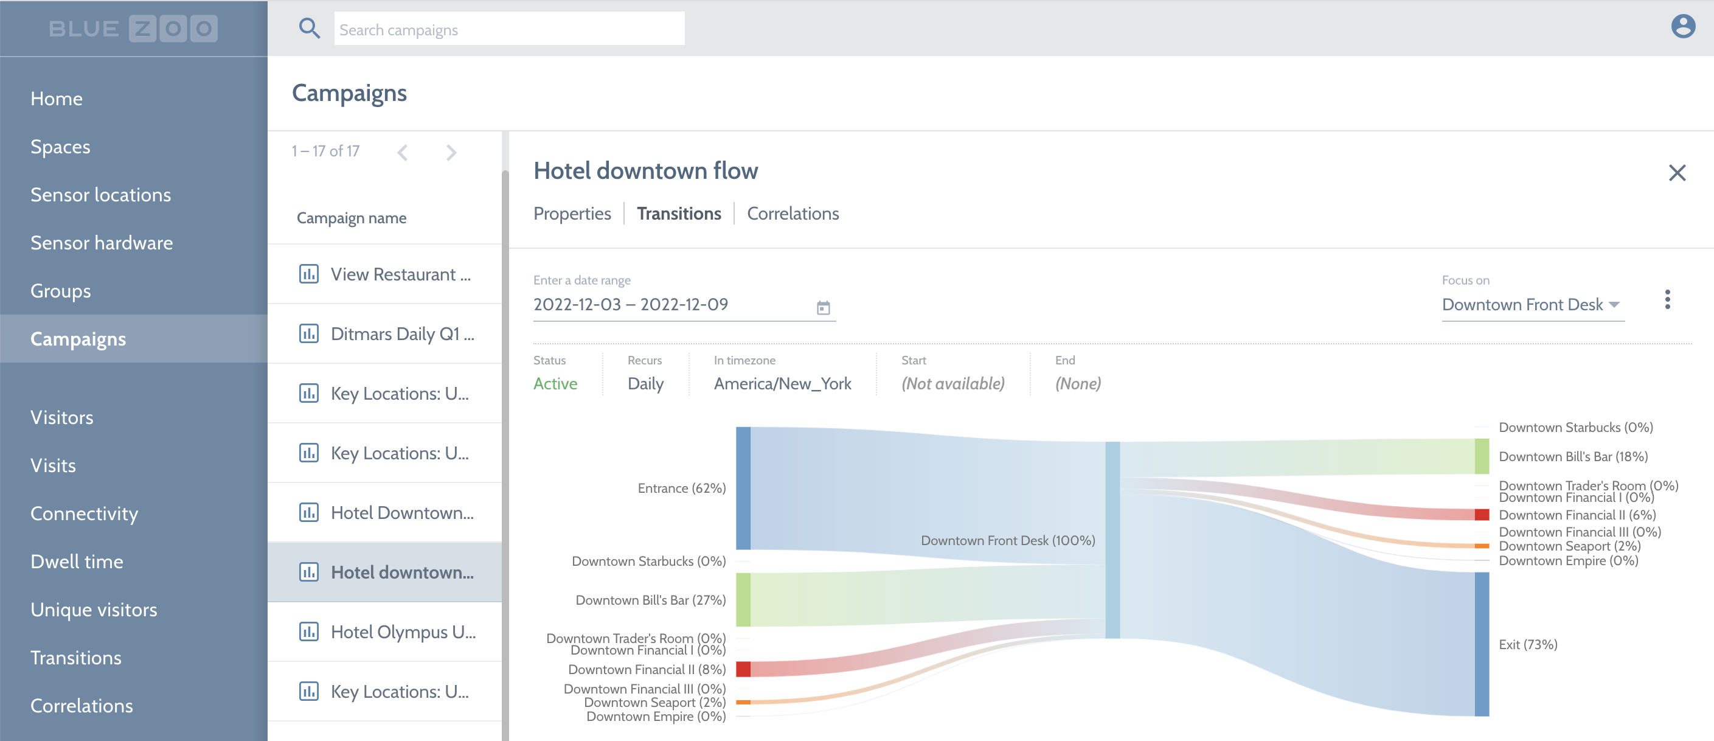This screenshot has height=741, width=1714.
Task: Open Unique visitors in sidebar
Action: tap(94, 609)
